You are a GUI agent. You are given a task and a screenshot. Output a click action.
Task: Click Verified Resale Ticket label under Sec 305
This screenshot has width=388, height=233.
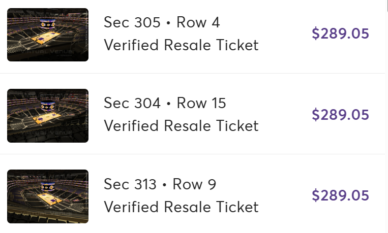(181, 45)
